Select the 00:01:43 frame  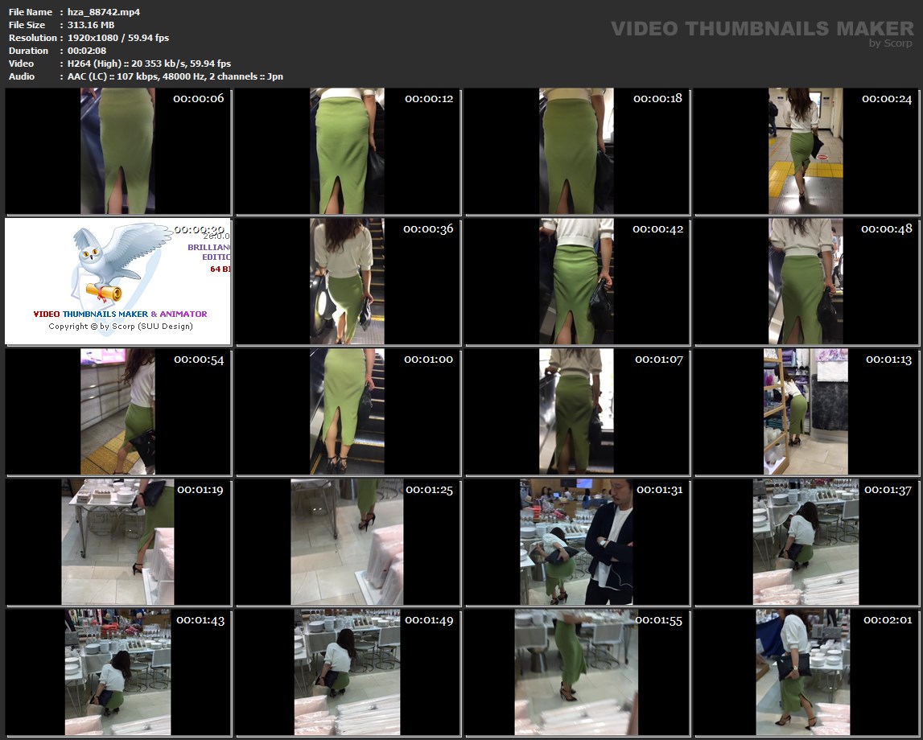117,672
